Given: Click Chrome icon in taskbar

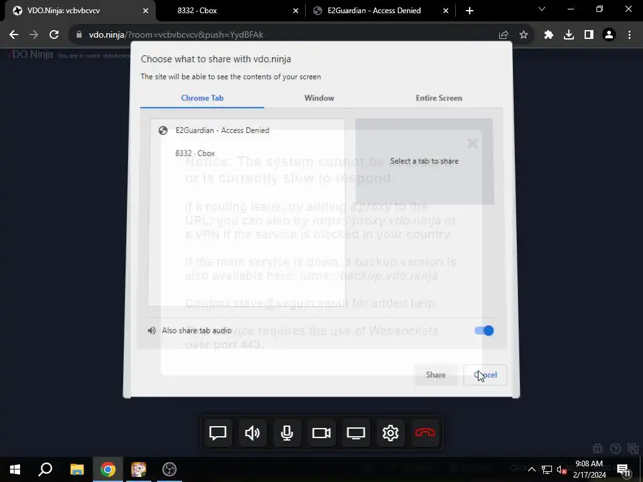Looking at the screenshot, I should click(108, 469).
